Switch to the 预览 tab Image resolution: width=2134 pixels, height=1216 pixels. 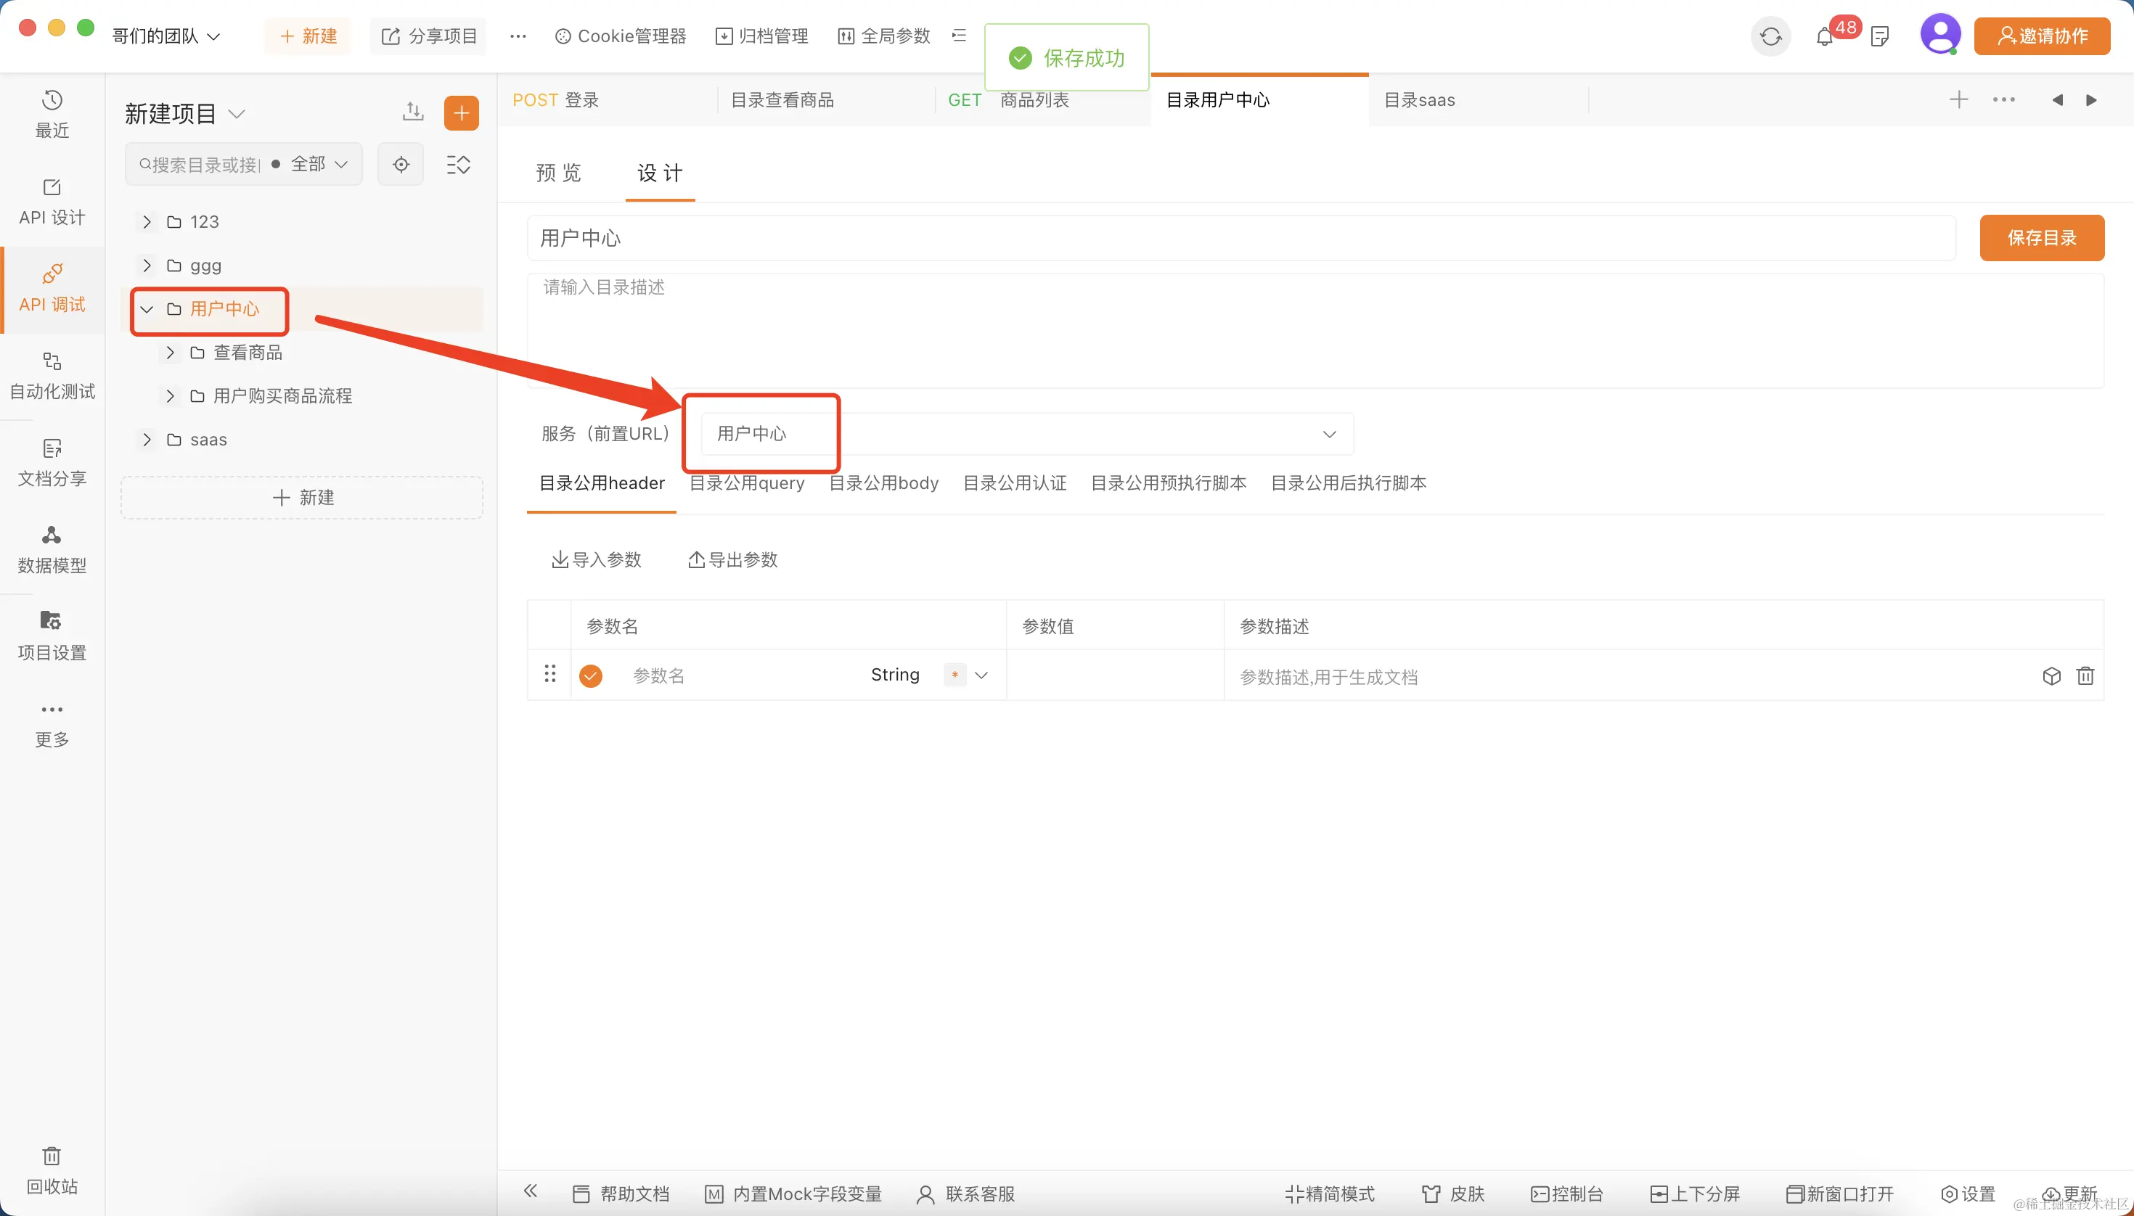[x=558, y=173]
